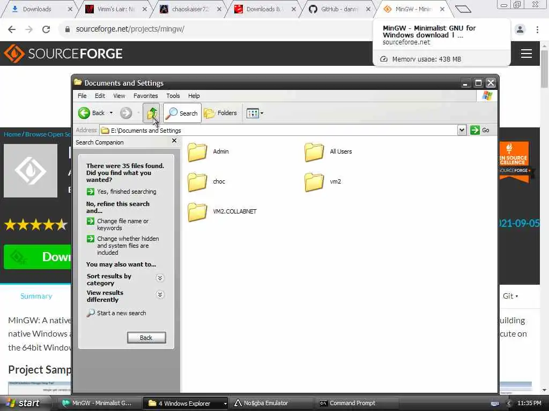Close the MinGW Chrome tab
549x411 pixels.
(442, 9)
